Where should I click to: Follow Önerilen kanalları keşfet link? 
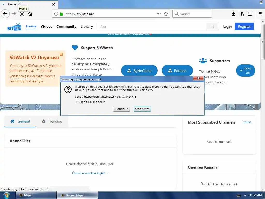point(90,173)
